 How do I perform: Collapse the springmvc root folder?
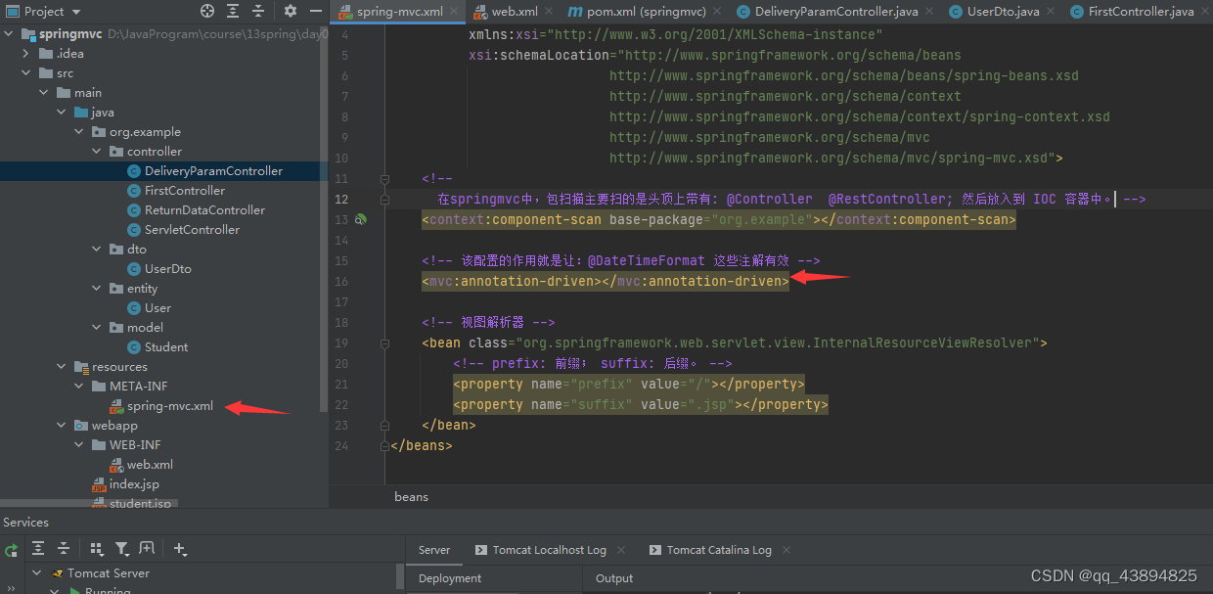(10, 34)
